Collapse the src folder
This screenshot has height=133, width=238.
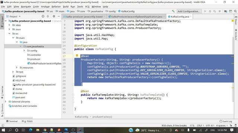pyautogui.click(x=9, y=34)
